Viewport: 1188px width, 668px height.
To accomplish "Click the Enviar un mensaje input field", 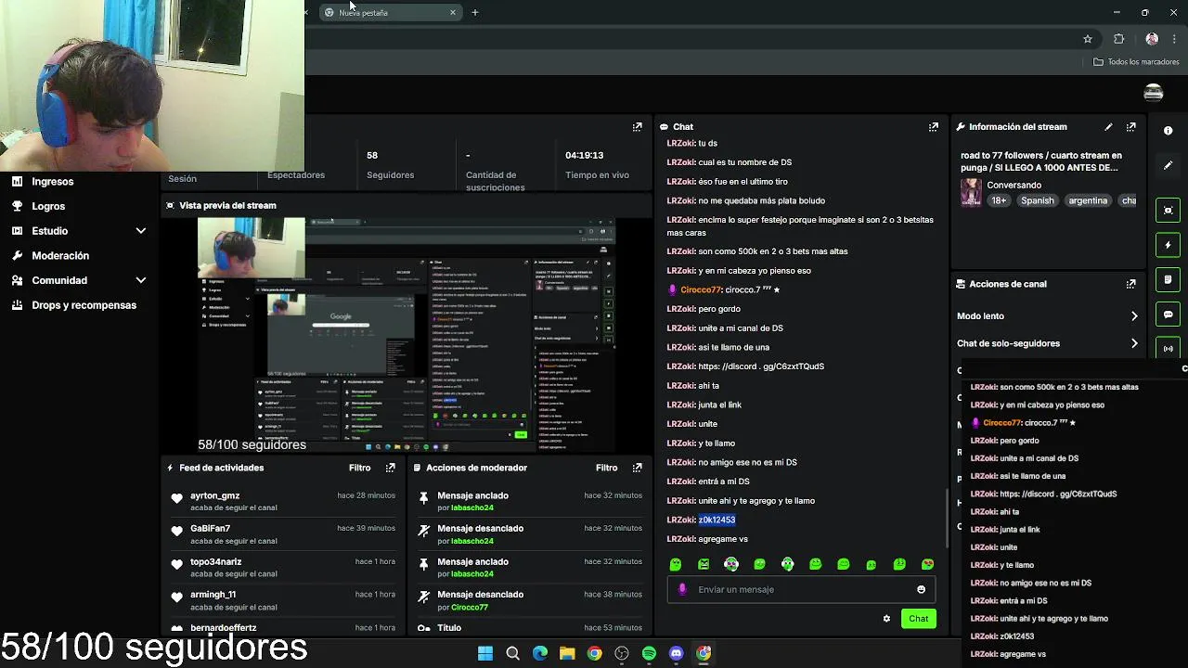I will point(803,589).
